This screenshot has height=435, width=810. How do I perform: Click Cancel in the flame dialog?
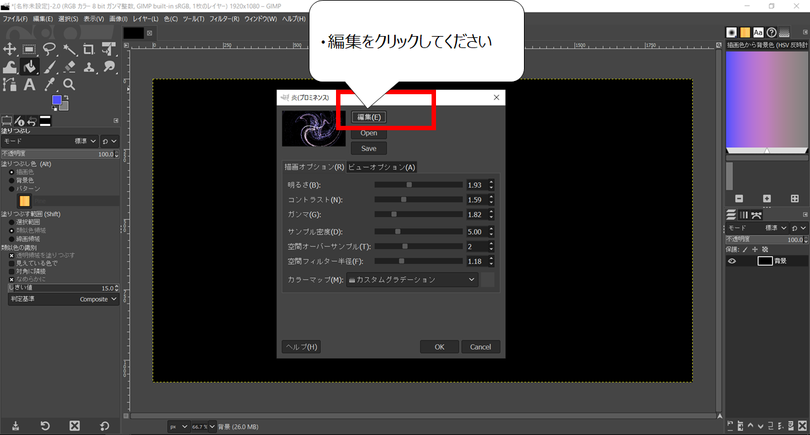480,346
